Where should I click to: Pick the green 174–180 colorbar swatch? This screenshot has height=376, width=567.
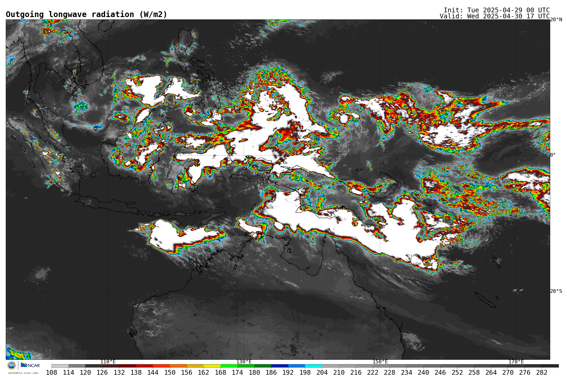pos(246,366)
